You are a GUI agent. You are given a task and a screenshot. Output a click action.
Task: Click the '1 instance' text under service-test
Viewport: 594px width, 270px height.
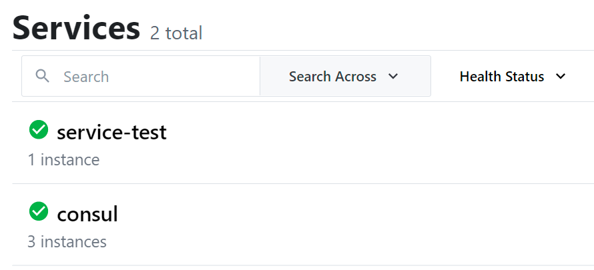63,159
